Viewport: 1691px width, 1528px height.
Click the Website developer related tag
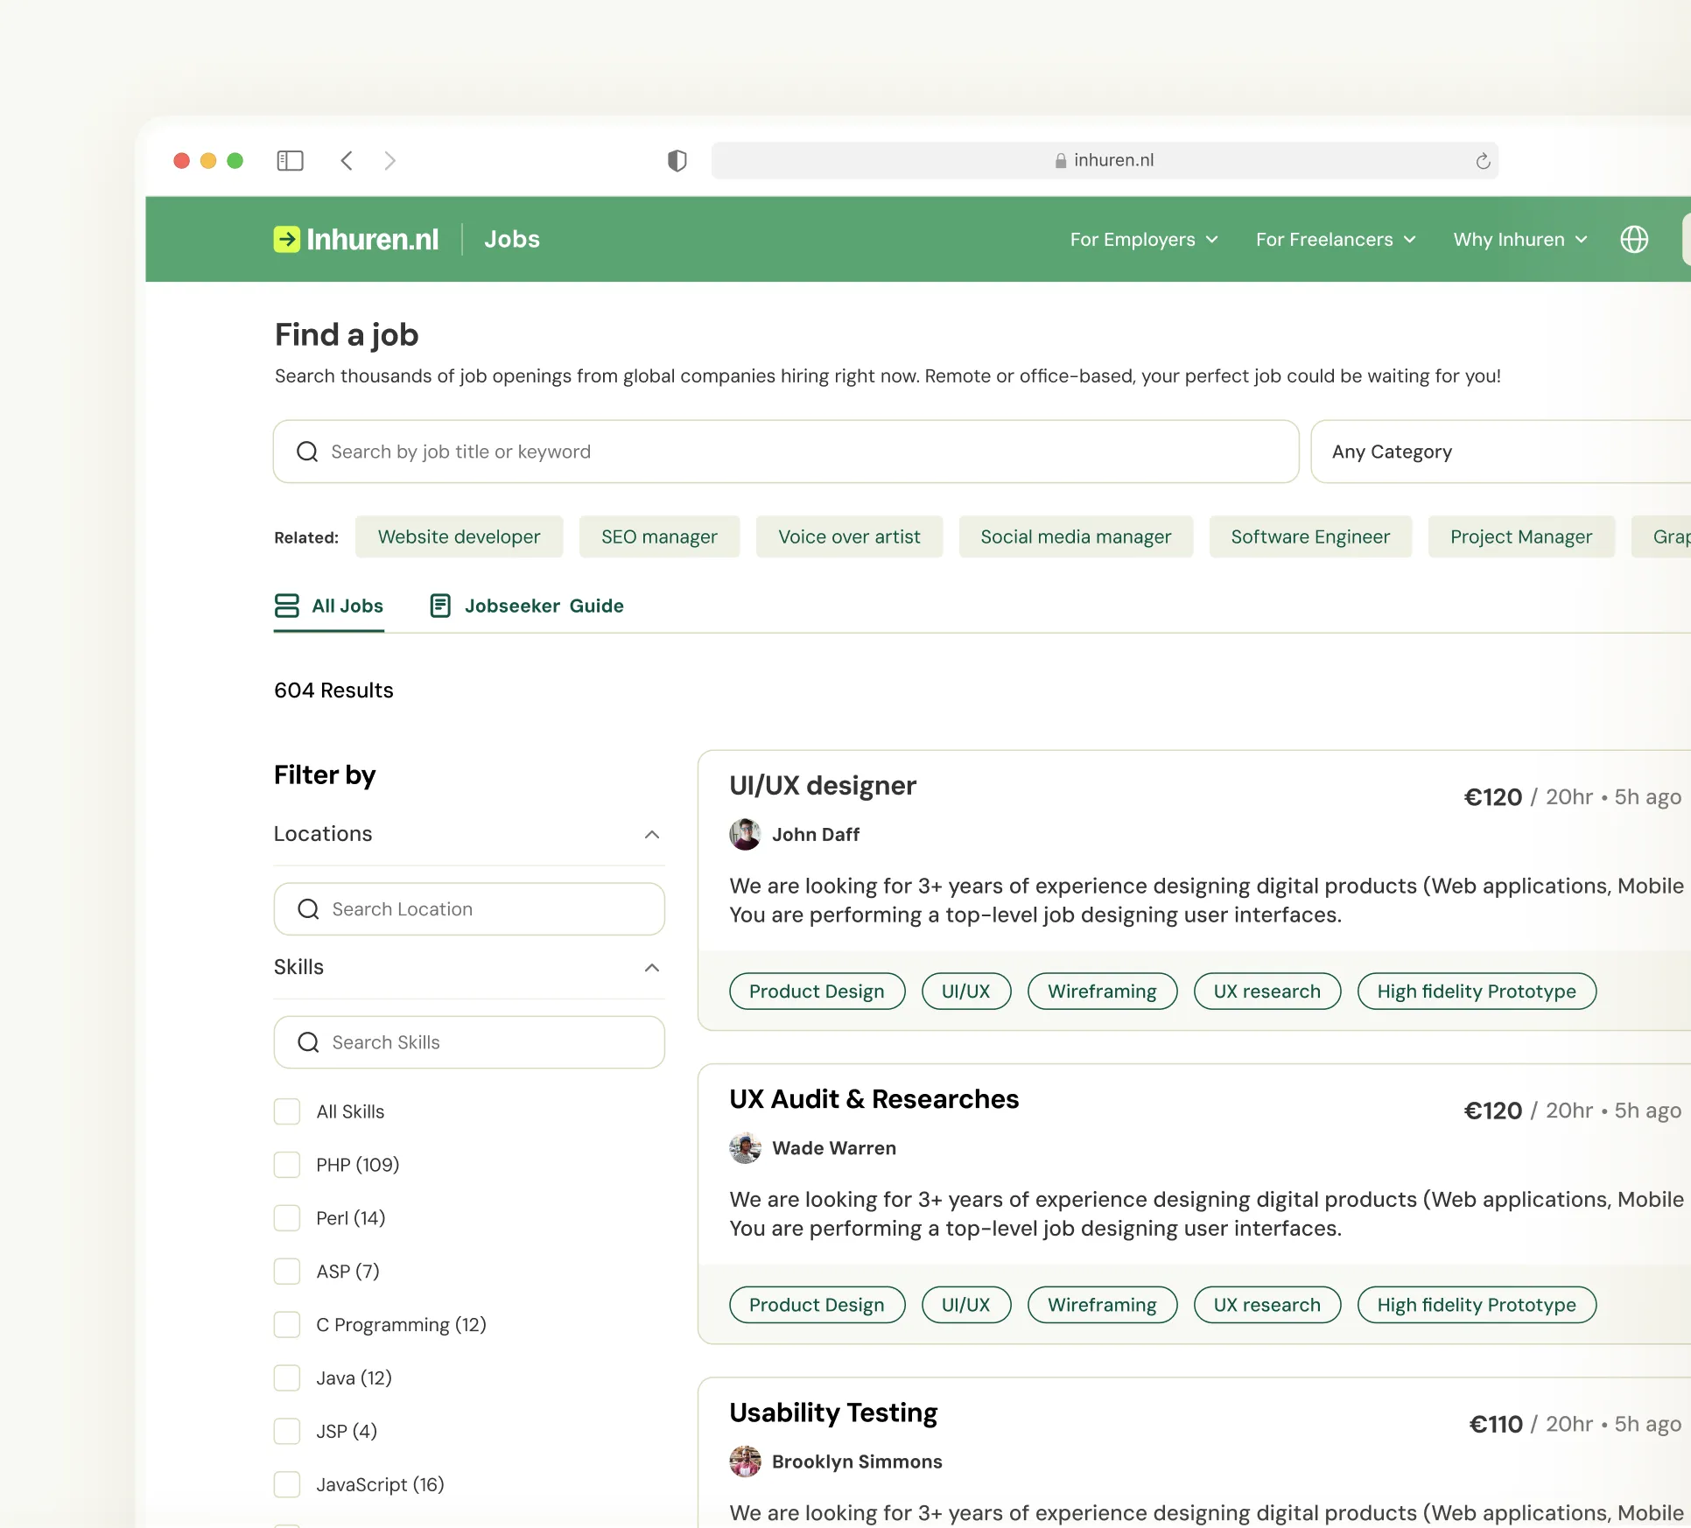459,536
